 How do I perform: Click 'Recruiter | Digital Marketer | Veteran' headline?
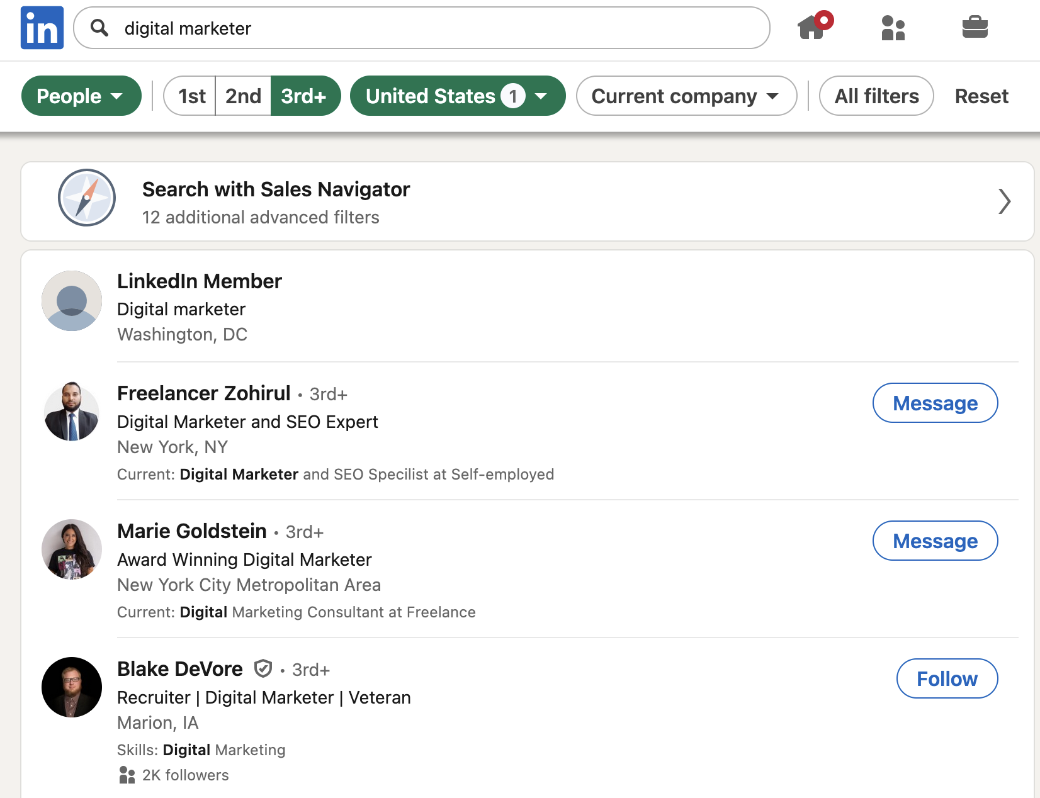[x=264, y=697]
